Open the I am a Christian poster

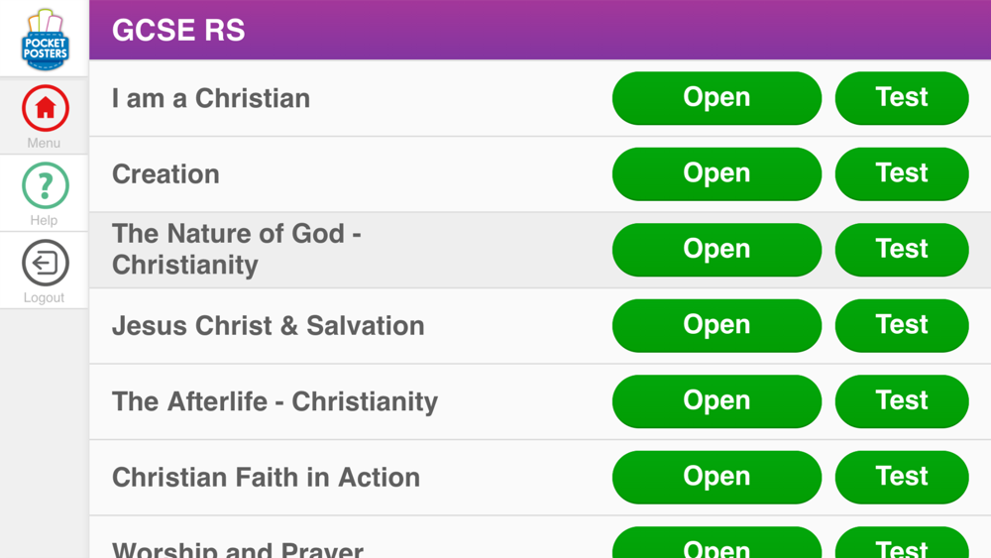click(716, 98)
